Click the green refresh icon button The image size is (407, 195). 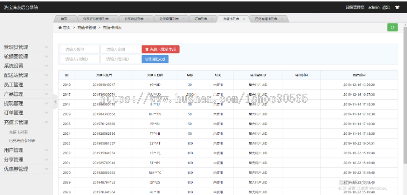point(393,27)
